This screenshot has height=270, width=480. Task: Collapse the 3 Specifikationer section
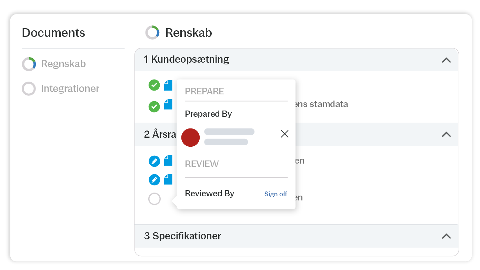point(446,236)
